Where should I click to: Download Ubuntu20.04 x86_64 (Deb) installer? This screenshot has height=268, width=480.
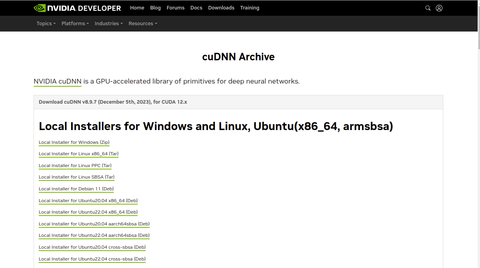(88, 201)
